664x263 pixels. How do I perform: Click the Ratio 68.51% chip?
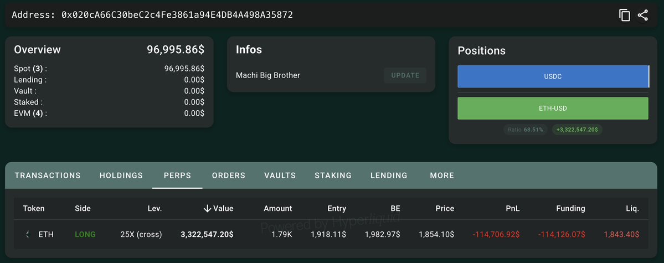(x=526, y=130)
